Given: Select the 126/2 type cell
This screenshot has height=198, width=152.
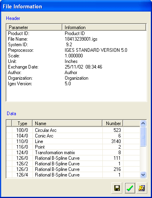Looking at the screenshot, I should pos(22,164).
